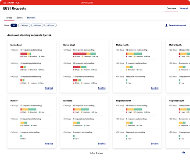
Task: Click the download icon beside Download report
Action: pos(166,25)
